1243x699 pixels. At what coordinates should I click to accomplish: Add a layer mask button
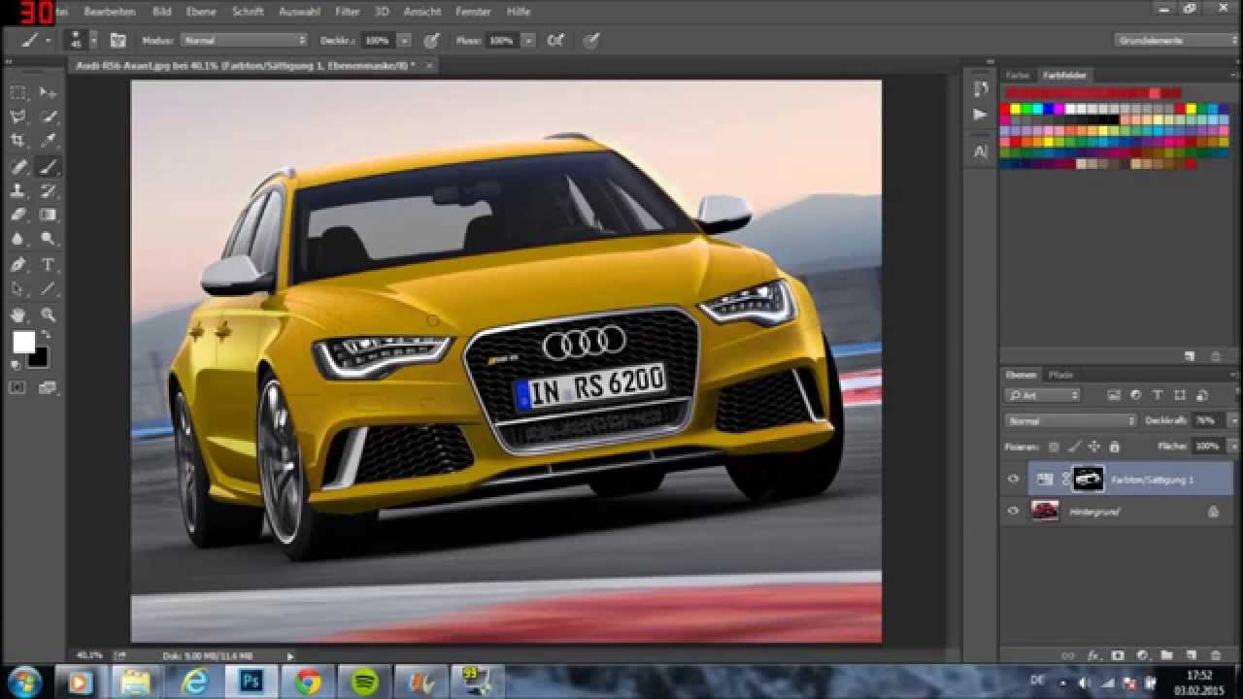[x=1118, y=656]
